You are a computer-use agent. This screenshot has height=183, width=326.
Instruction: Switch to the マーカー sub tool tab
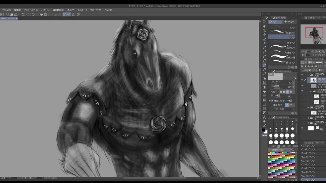pyautogui.click(x=289, y=22)
